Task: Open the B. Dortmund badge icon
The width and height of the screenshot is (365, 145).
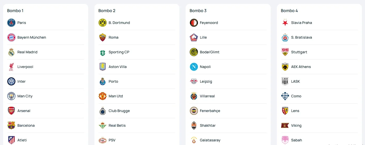Action: pyautogui.click(x=103, y=23)
